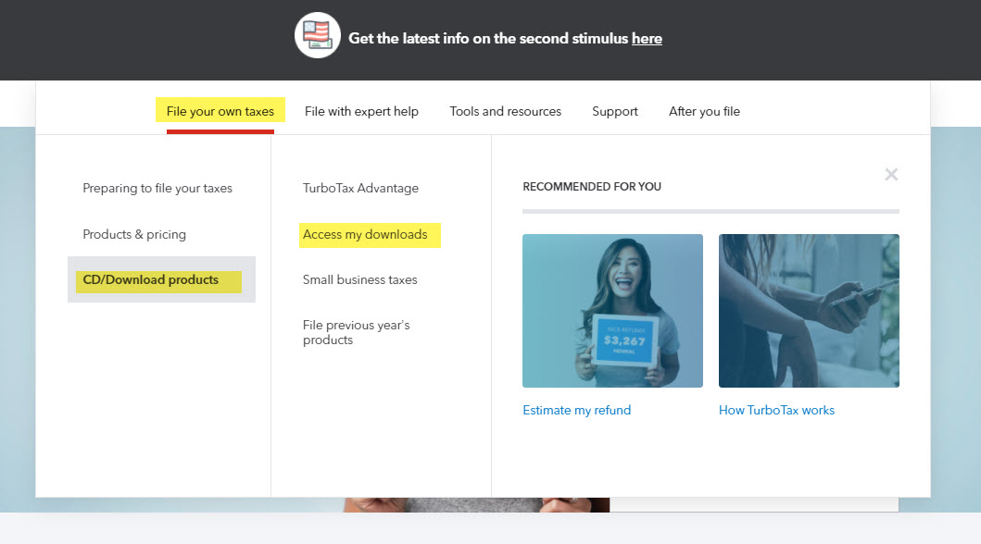
Task: Open Products & pricing menu item
Action: (x=134, y=234)
